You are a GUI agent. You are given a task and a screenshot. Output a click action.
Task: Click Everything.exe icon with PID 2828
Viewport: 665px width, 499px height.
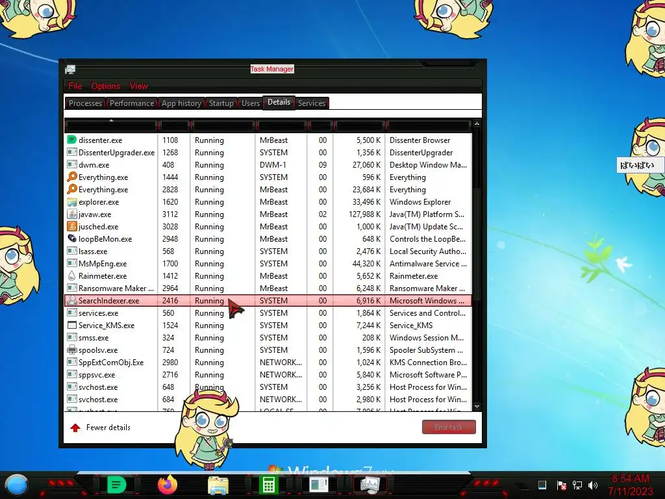72,189
